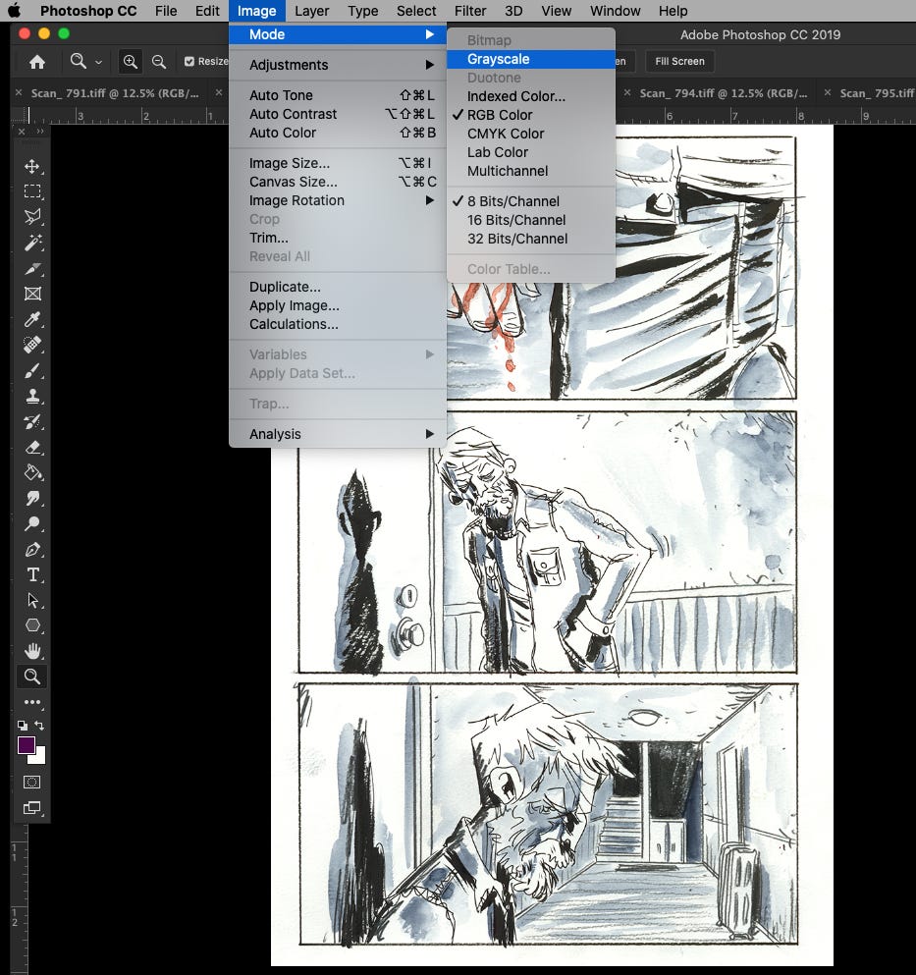Expand the toolbar double-arrow toggle

pyautogui.click(x=40, y=132)
